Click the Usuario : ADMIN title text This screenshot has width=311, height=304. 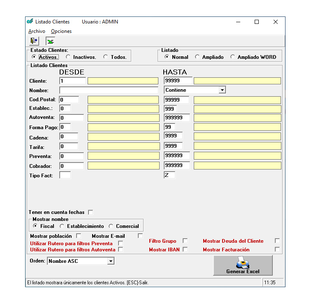pos(100,22)
